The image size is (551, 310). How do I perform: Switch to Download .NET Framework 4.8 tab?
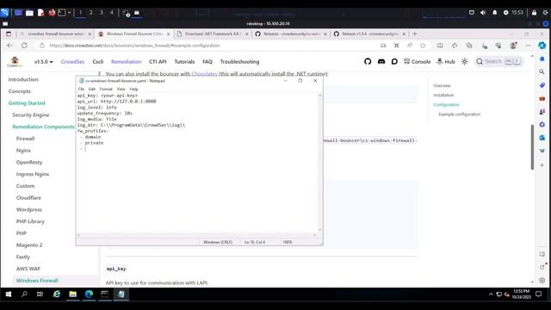pos(212,34)
